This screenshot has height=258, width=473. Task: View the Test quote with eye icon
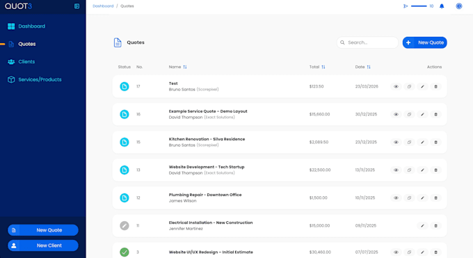pos(396,87)
